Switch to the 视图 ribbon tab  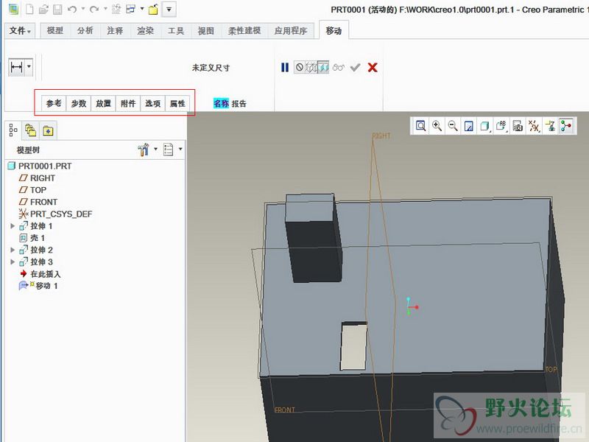click(x=206, y=31)
